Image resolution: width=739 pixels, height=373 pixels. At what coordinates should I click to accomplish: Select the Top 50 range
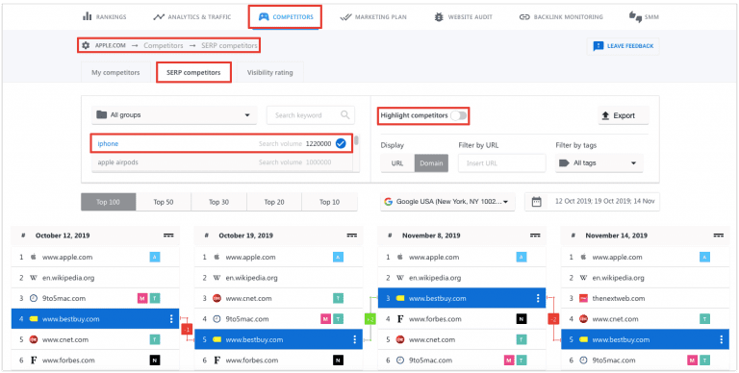coord(164,202)
